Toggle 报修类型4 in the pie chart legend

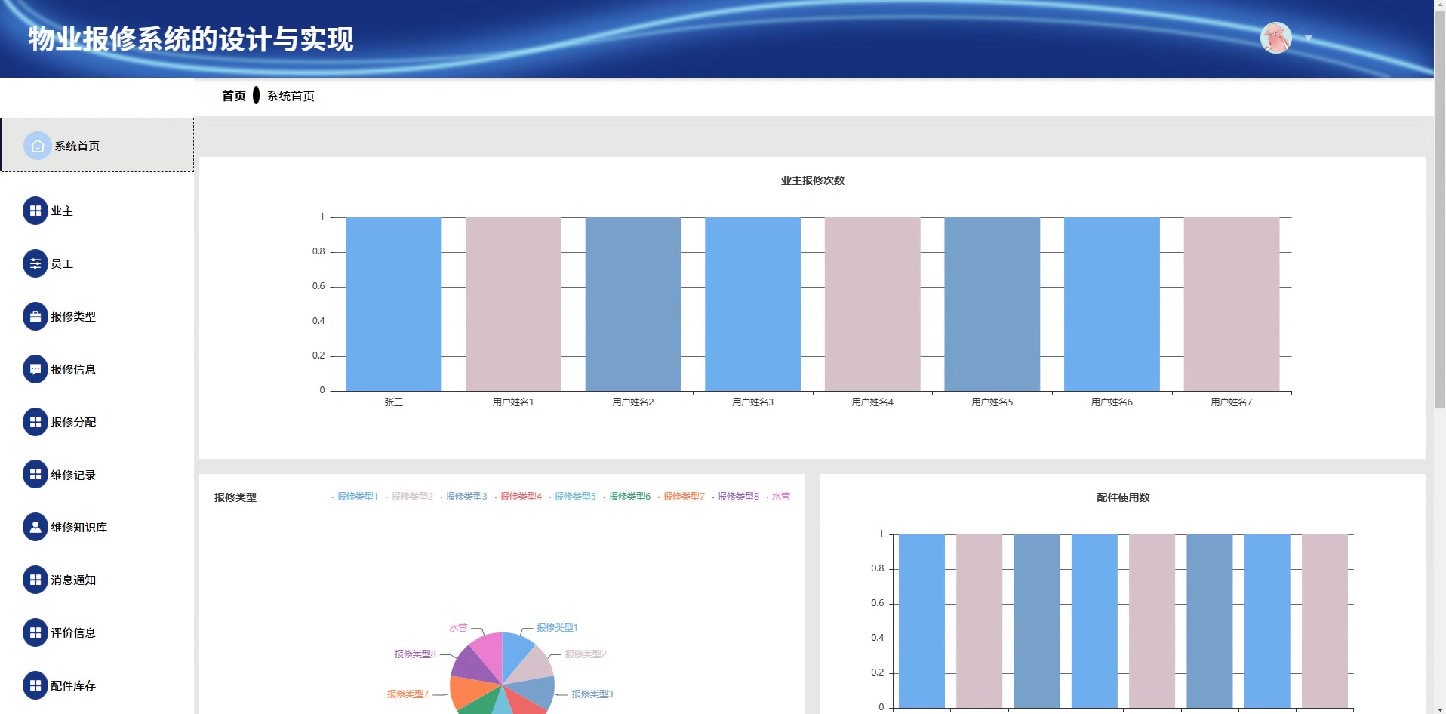(x=518, y=497)
